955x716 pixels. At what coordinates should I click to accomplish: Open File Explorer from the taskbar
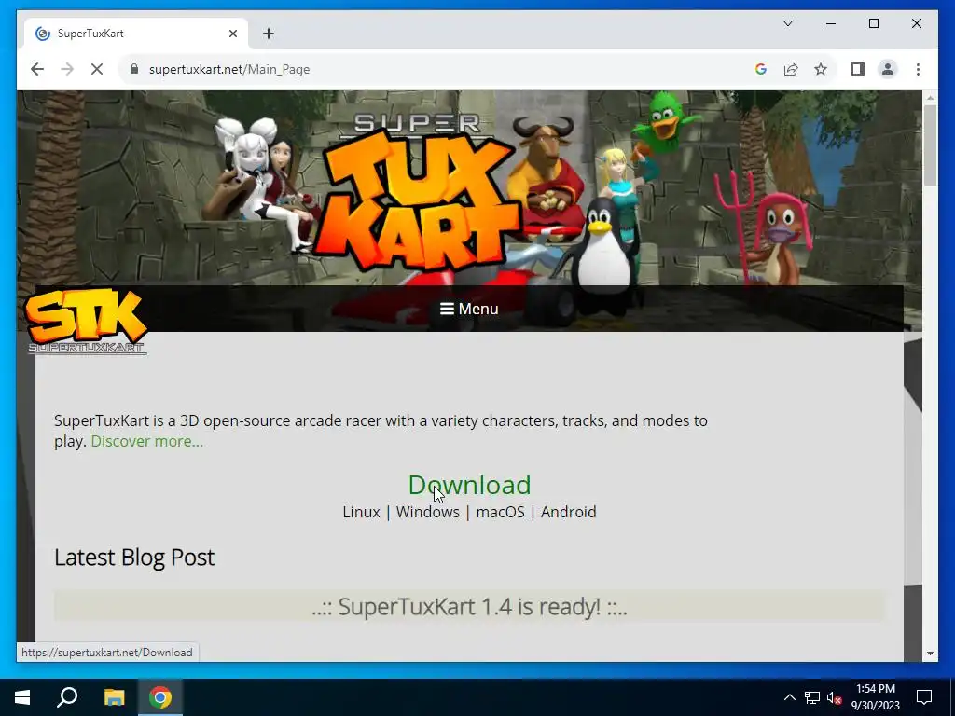[x=114, y=697]
